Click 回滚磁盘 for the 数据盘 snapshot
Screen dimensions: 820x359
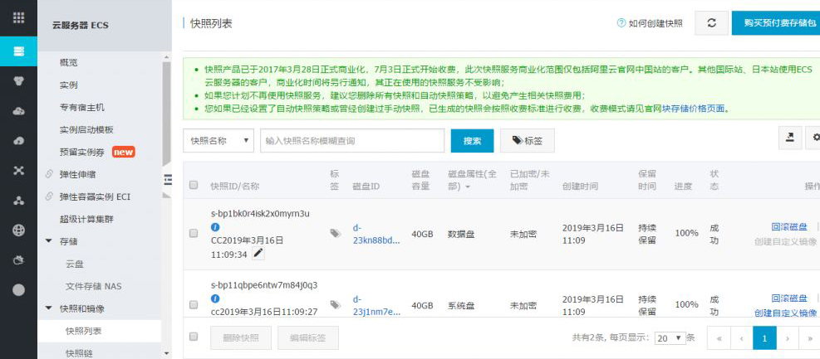[x=789, y=227]
